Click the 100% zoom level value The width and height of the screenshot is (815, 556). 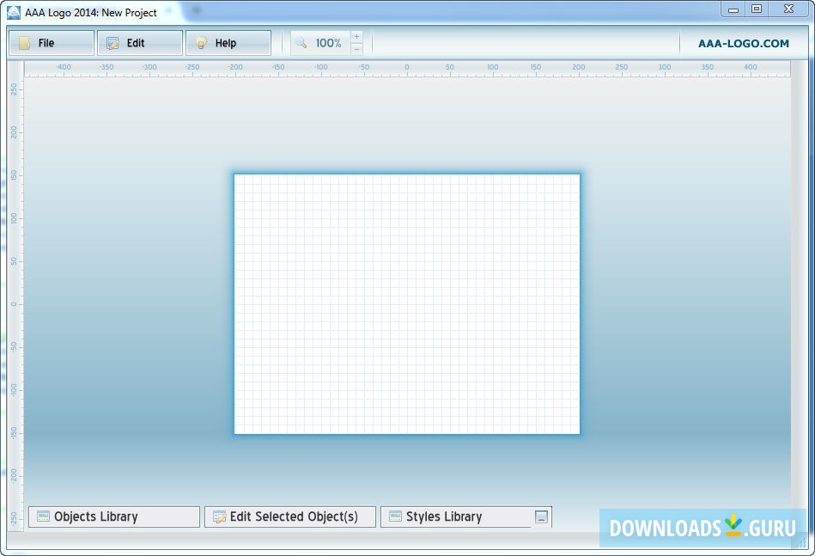click(329, 43)
